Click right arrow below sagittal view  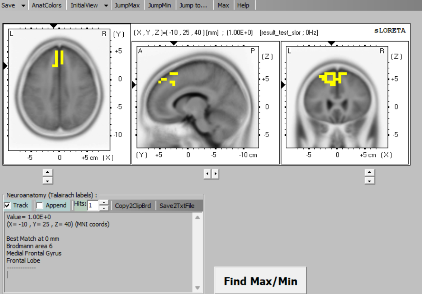point(215,173)
